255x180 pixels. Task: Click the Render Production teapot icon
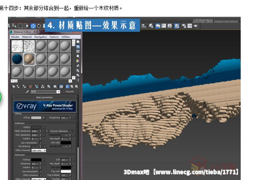[196, 26]
